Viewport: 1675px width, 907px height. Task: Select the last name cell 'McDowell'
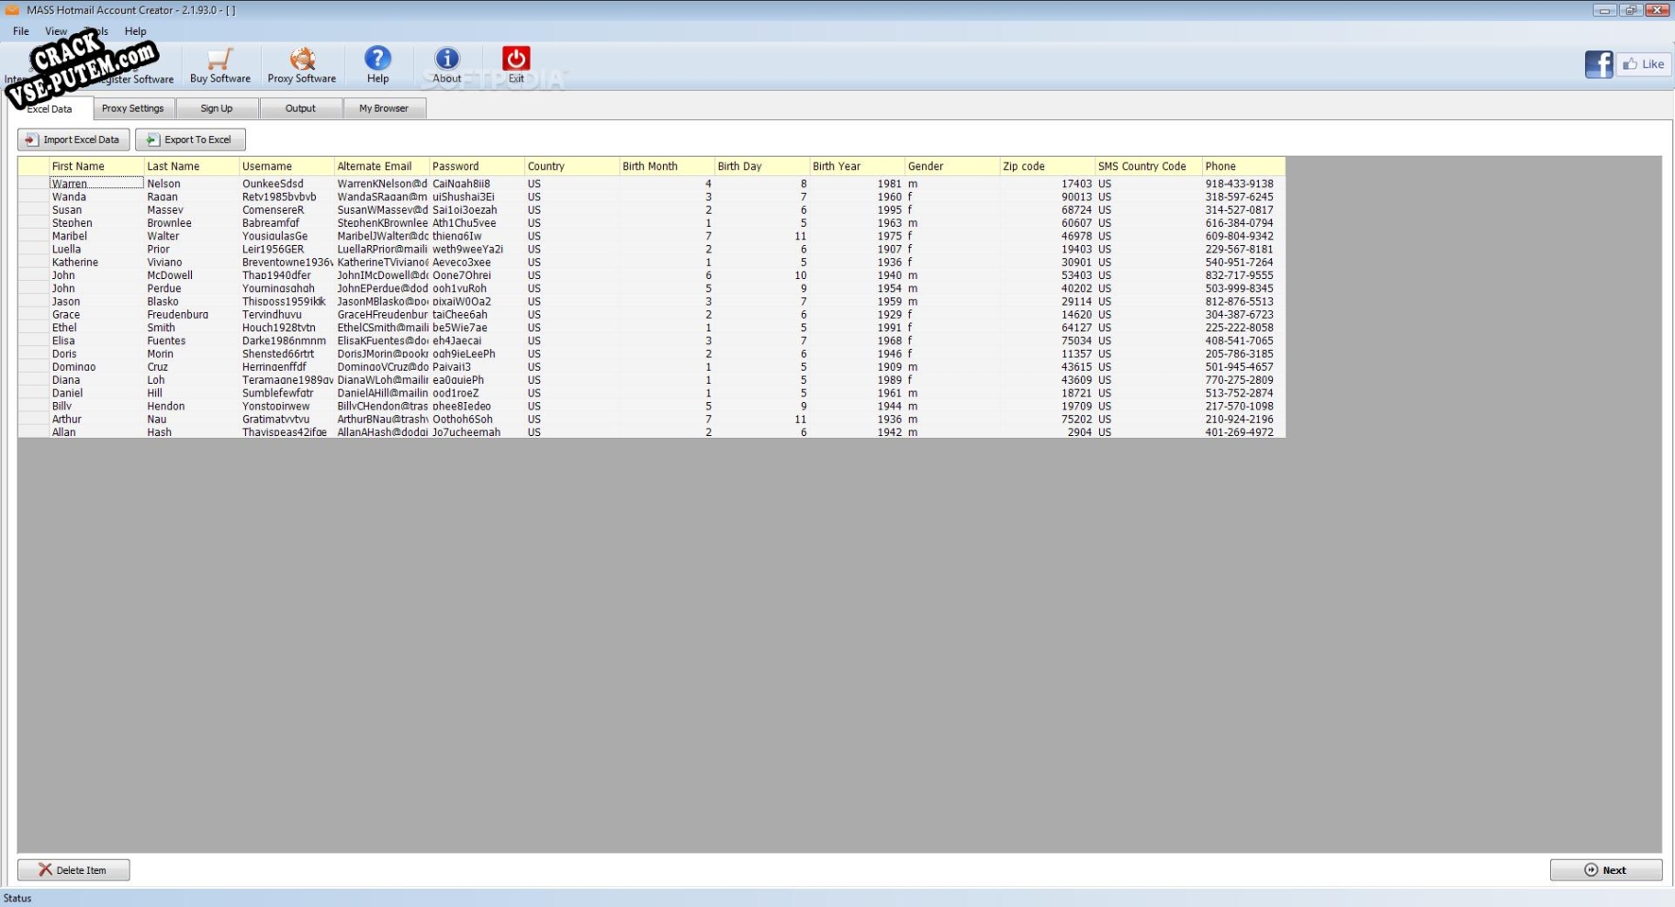tap(191, 275)
